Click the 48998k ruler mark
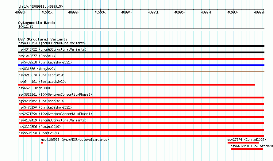This screenshot has height=161, width=273. point(233,12)
